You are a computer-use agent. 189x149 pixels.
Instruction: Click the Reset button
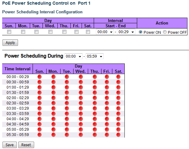pos(26,145)
